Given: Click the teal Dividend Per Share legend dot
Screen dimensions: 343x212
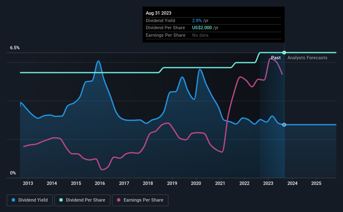Looking at the screenshot, I should click(x=61, y=200).
